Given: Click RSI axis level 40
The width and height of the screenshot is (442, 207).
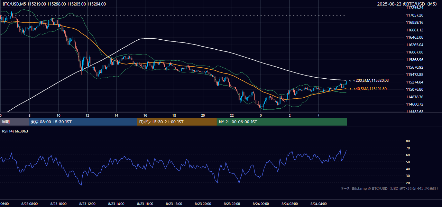Looking at the screenshot, I should (x=408, y=169).
